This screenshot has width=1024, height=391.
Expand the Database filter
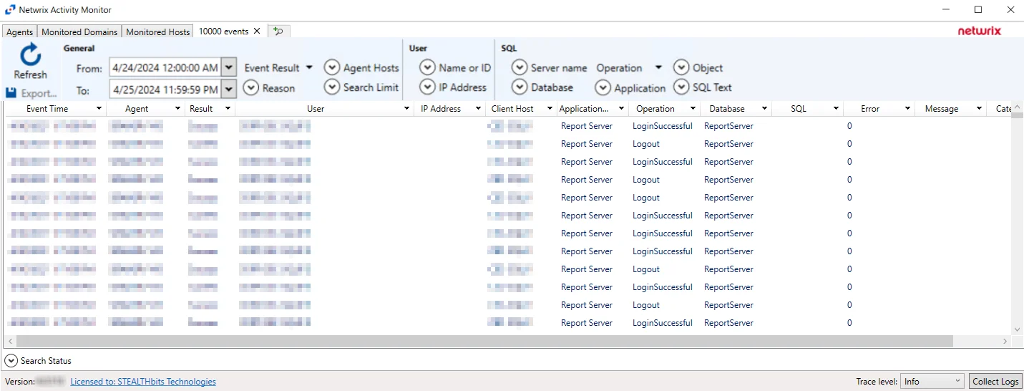(520, 87)
